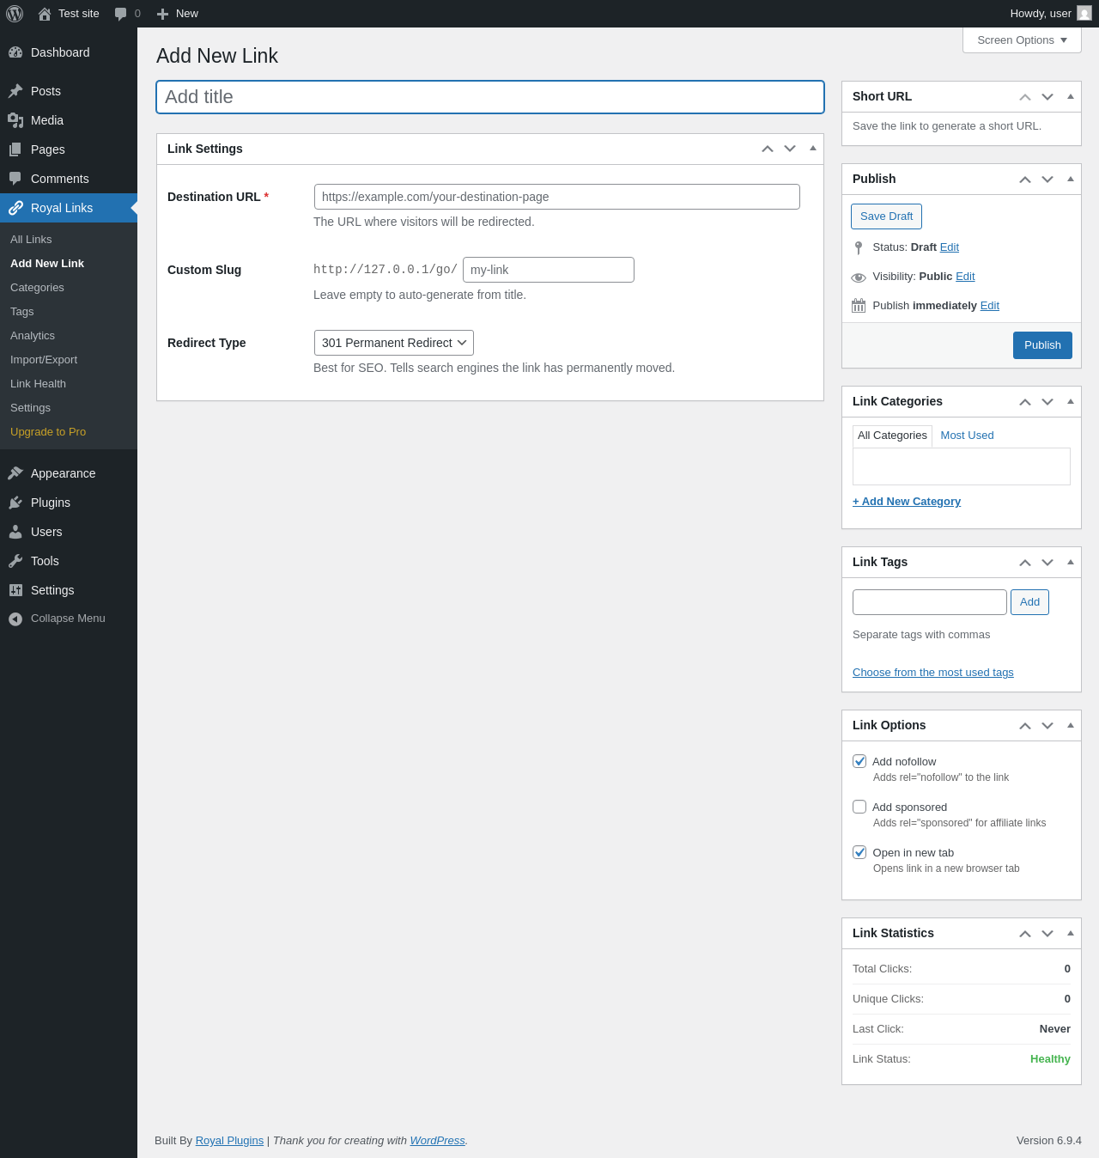Uncheck Add nofollow checkbox
Screen dimensions: 1099x1158
859,761
